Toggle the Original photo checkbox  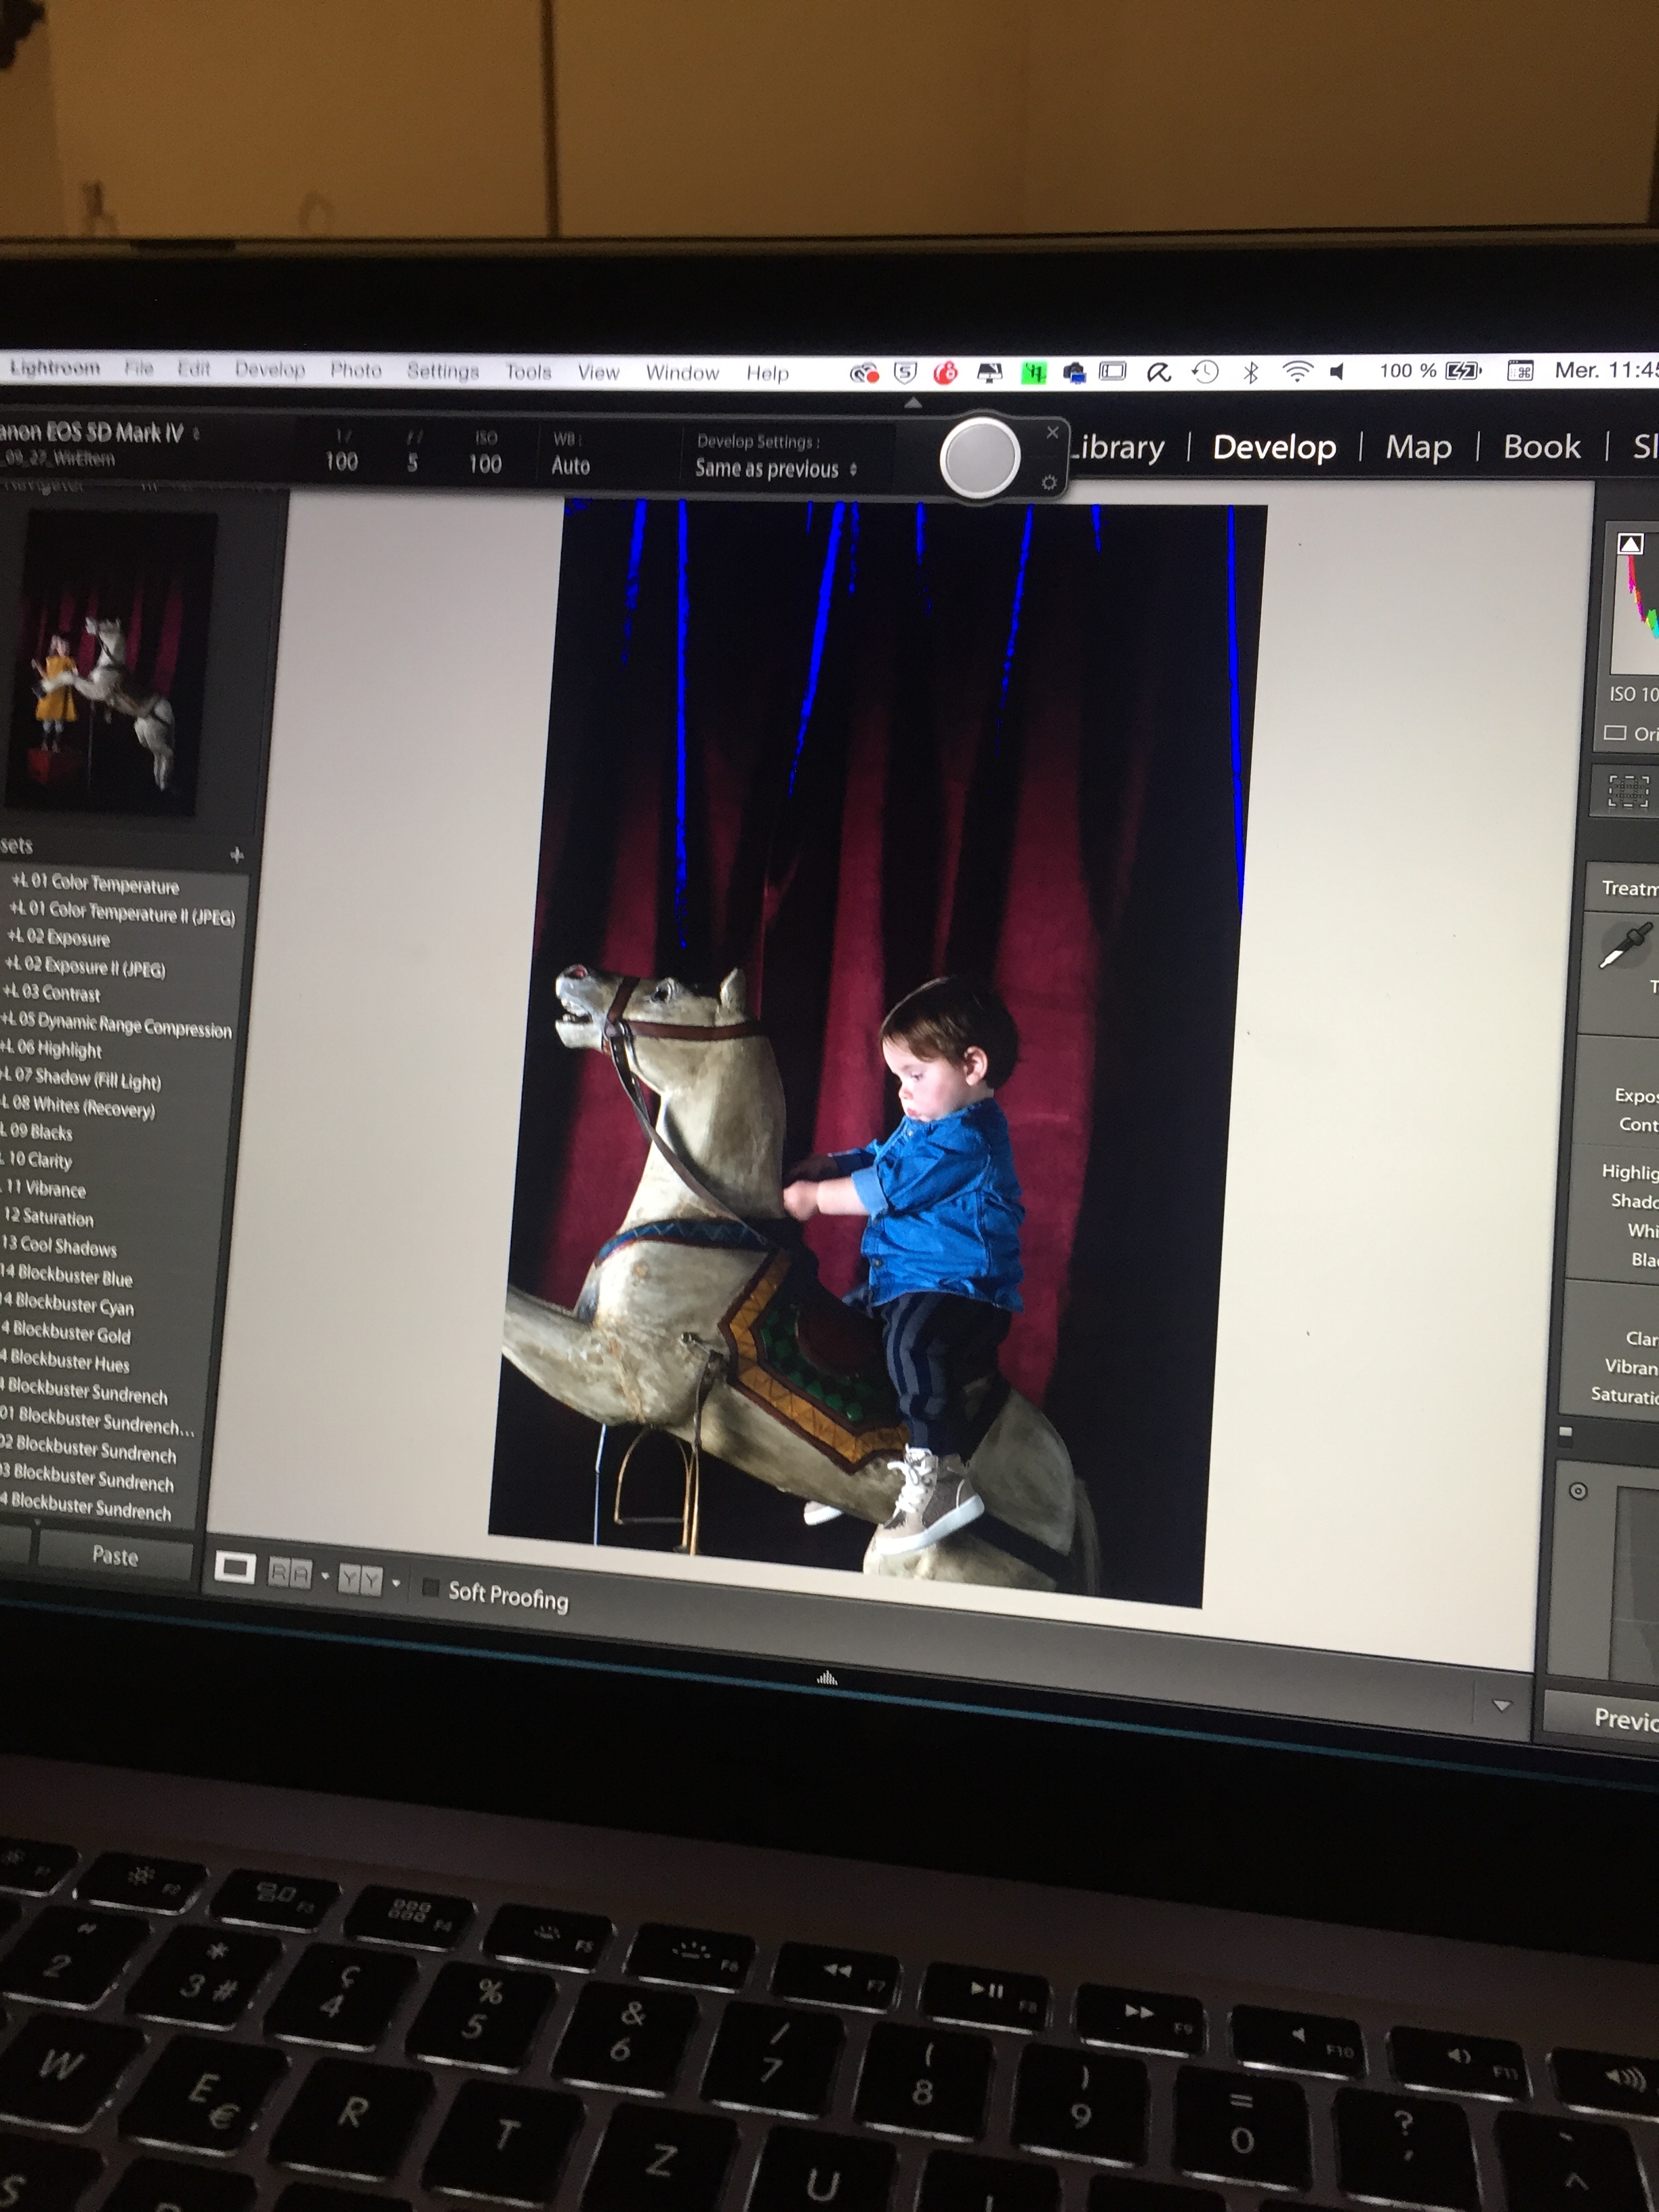tap(1615, 733)
